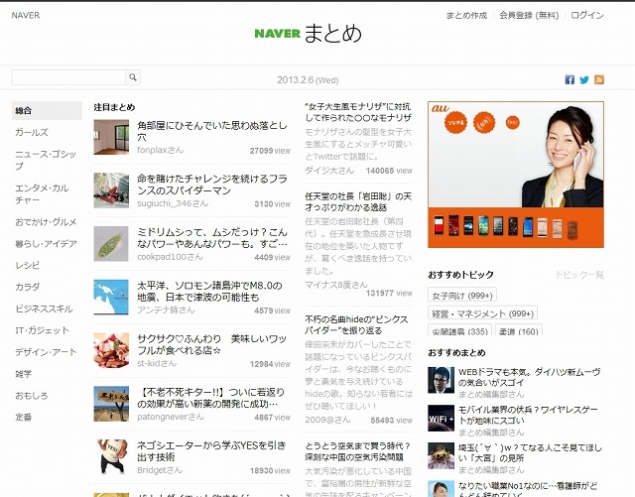Open the おでかけ·グルメ category
Viewport: 635px width, 497px height.
coord(46,222)
